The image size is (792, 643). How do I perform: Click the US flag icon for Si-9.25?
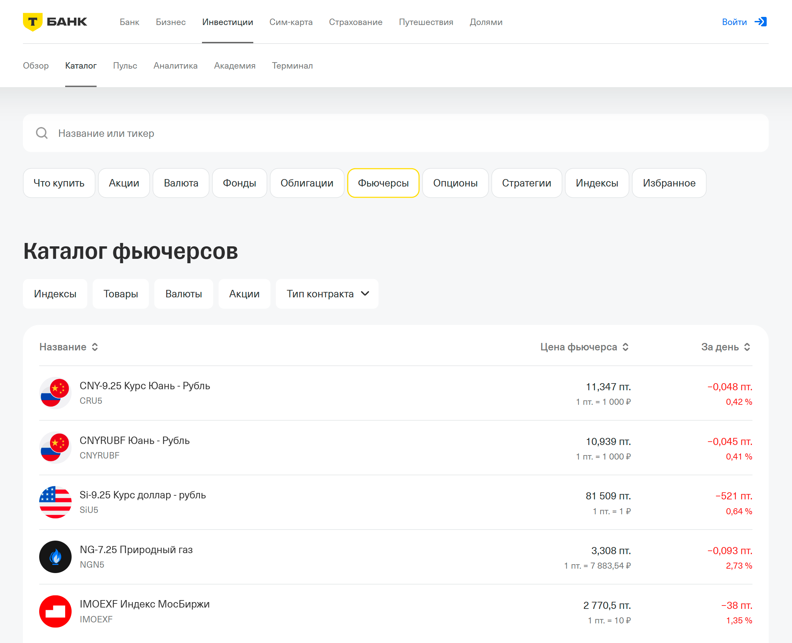tap(55, 502)
